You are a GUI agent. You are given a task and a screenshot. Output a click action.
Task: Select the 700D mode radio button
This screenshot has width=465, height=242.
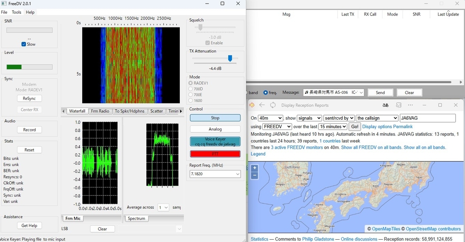(x=191, y=89)
